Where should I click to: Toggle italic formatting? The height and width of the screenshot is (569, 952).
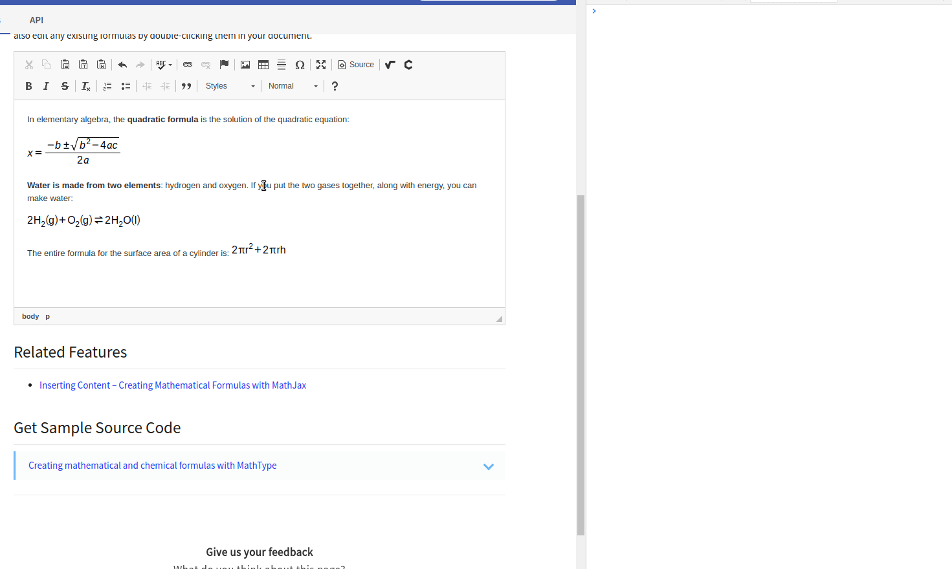(x=46, y=85)
